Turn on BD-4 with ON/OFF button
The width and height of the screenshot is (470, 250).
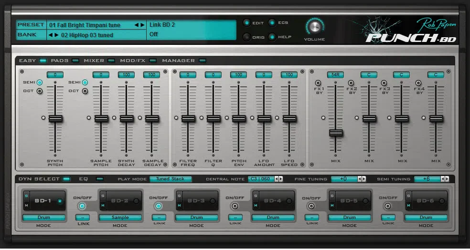tap(235, 206)
